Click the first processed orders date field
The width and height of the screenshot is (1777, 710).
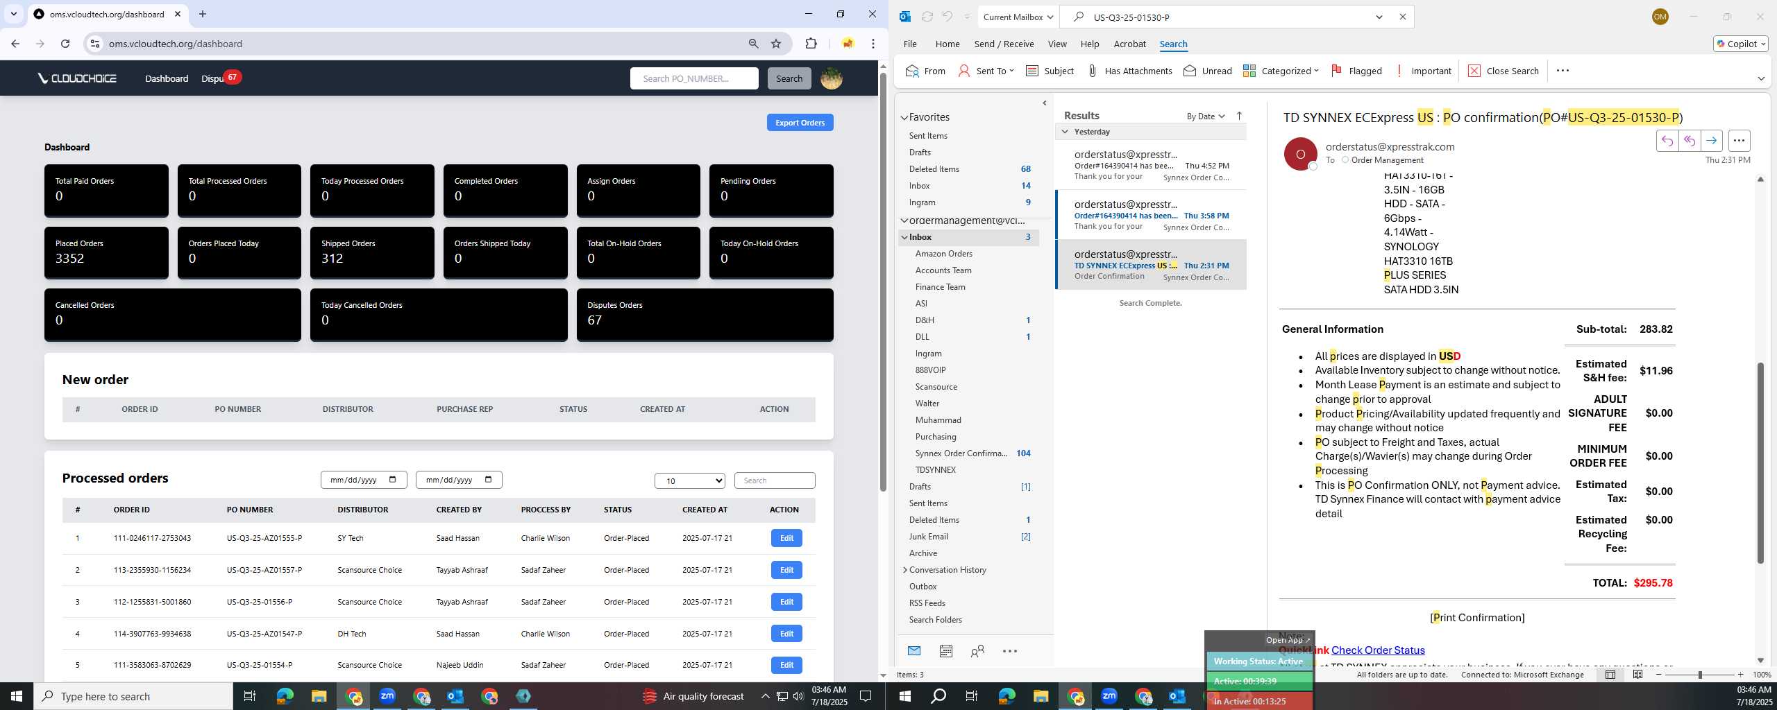click(364, 480)
